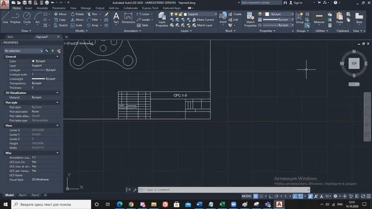Screen dimensions: 372x209
Task: Click the Linear dimension tool
Action: point(143,14)
